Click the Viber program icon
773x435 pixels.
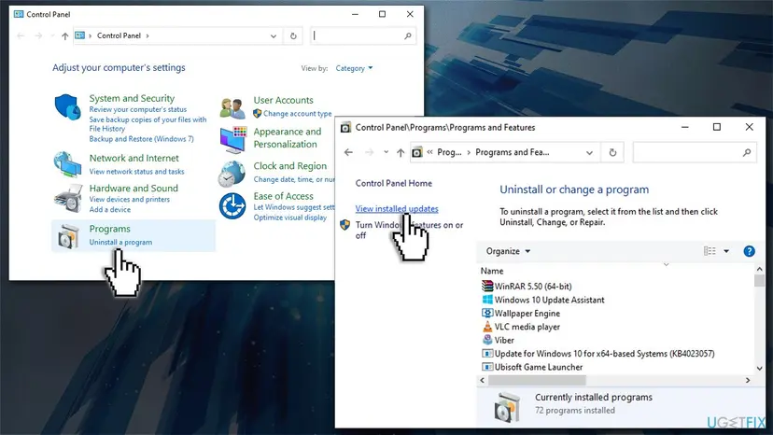[487, 340]
